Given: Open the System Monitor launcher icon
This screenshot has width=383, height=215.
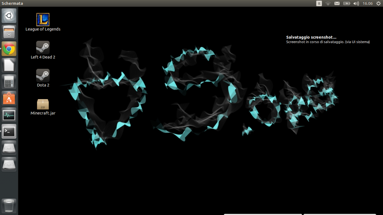Looking at the screenshot, I should coord(9,114).
